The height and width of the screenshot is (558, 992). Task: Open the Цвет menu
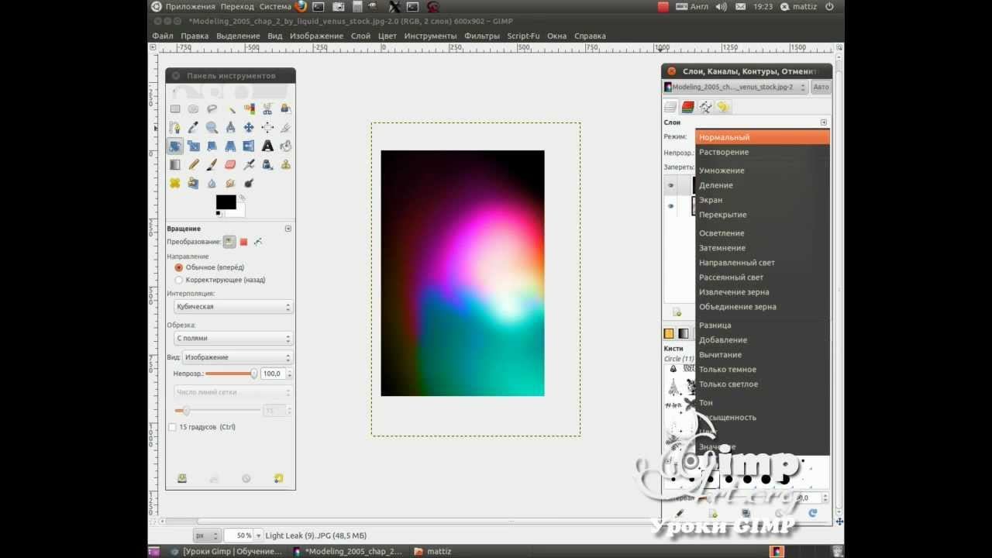[387, 36]
